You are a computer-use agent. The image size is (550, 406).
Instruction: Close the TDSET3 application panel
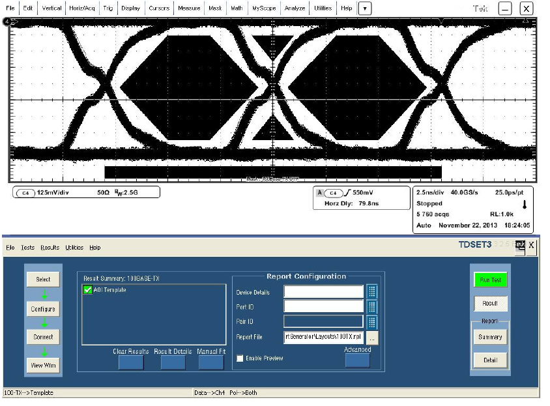531,246
